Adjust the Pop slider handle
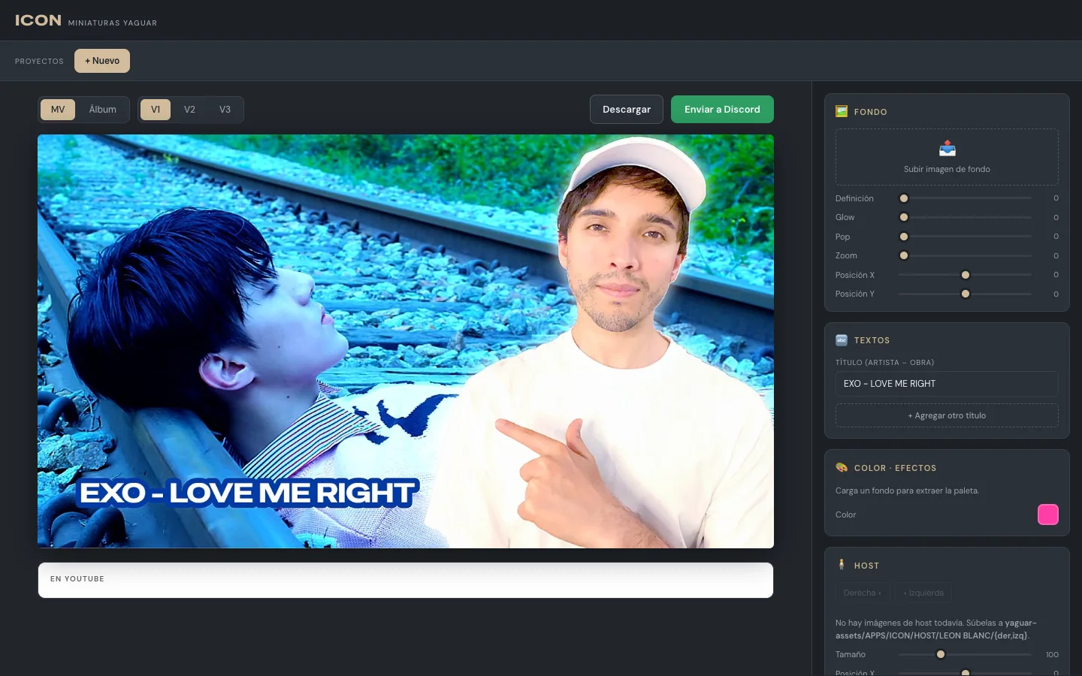Image resolution: width=1082 pixels, height=676 pixels. click(x=904, y=237)
